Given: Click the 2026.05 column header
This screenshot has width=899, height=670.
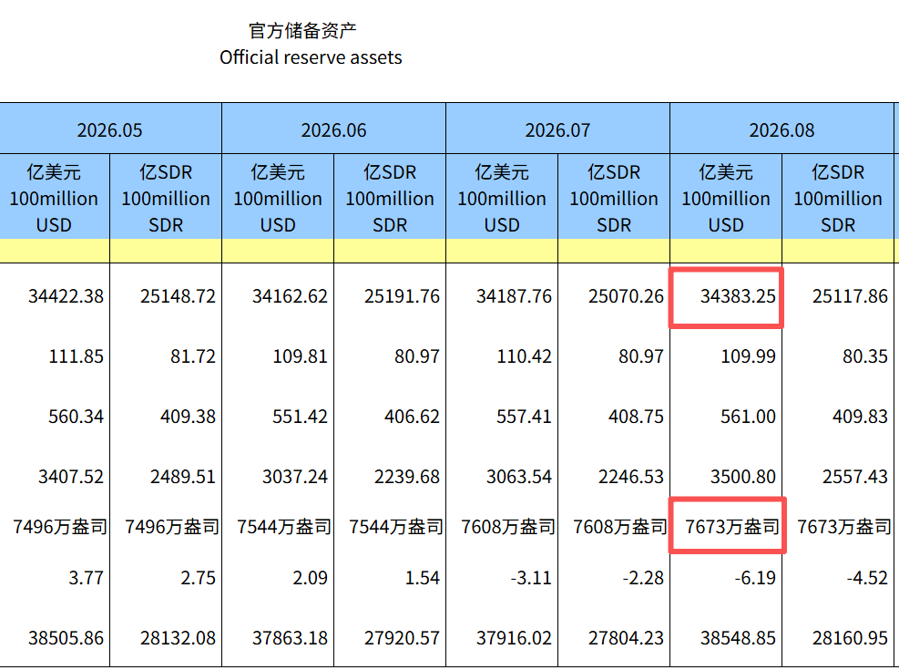Looking at the screenshot, I should click(109, 130).
